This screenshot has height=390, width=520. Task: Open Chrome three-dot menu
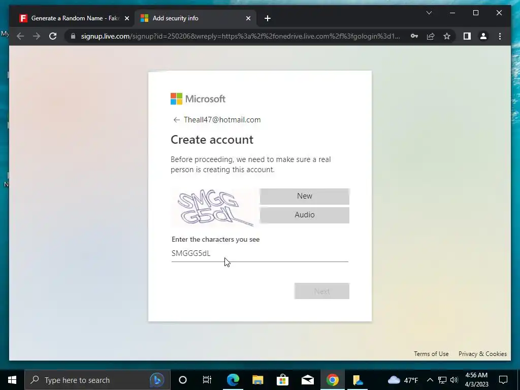500,36
